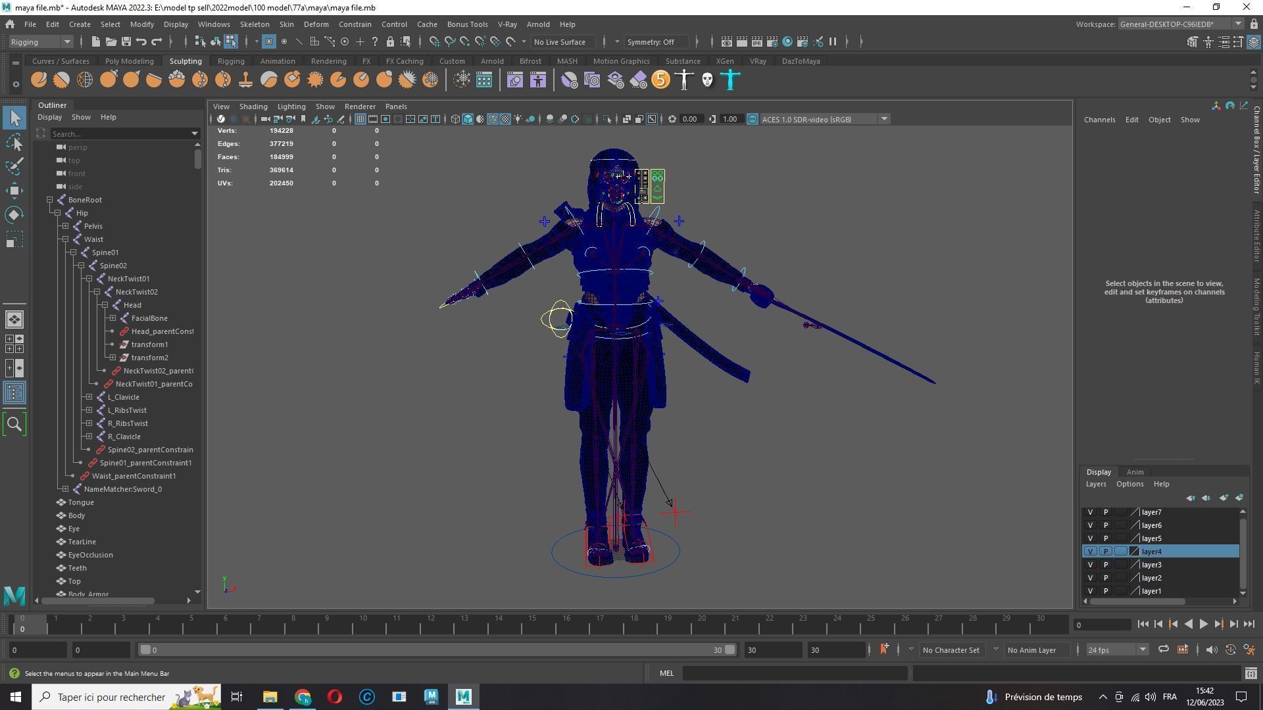Toggle playback P box of layer3
This screenshot has height=710, width=1263.
point(1105,565)
